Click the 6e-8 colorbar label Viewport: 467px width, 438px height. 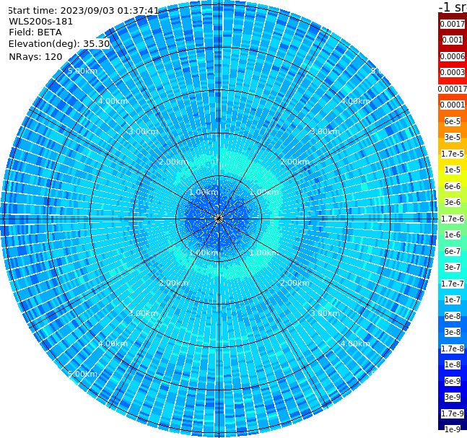pos(453,316)
